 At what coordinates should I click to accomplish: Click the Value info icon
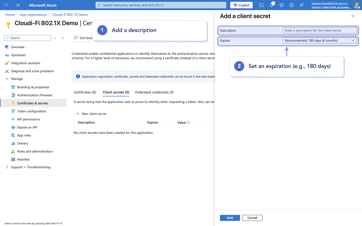point(188,123)
